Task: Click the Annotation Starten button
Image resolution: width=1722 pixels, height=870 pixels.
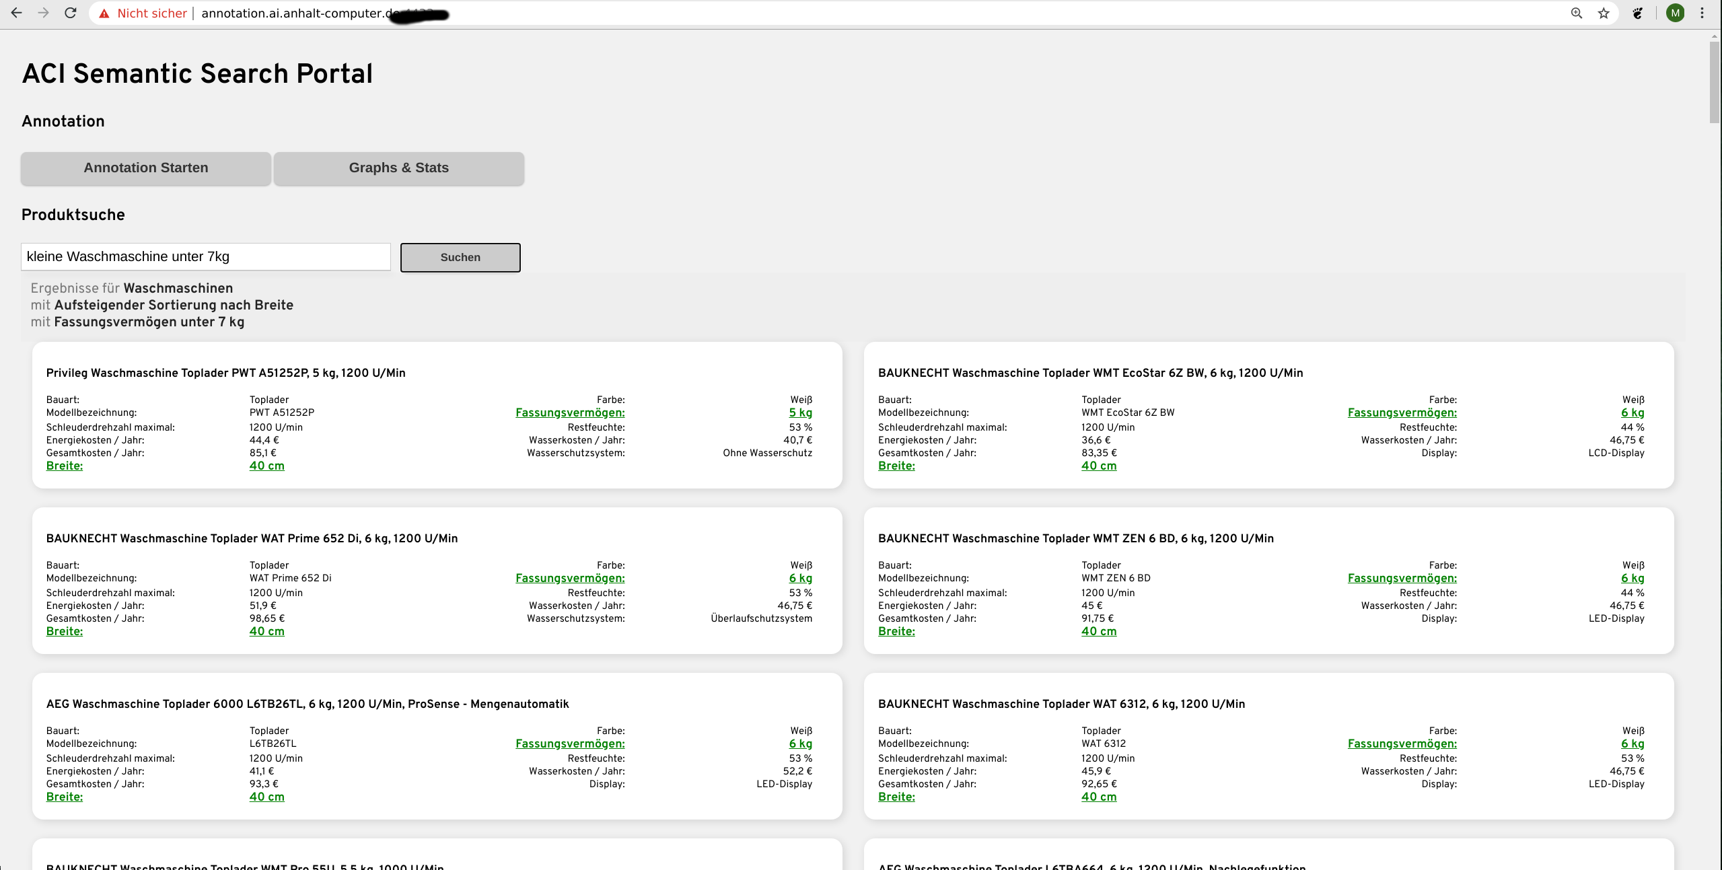Action: coord(146,168)
